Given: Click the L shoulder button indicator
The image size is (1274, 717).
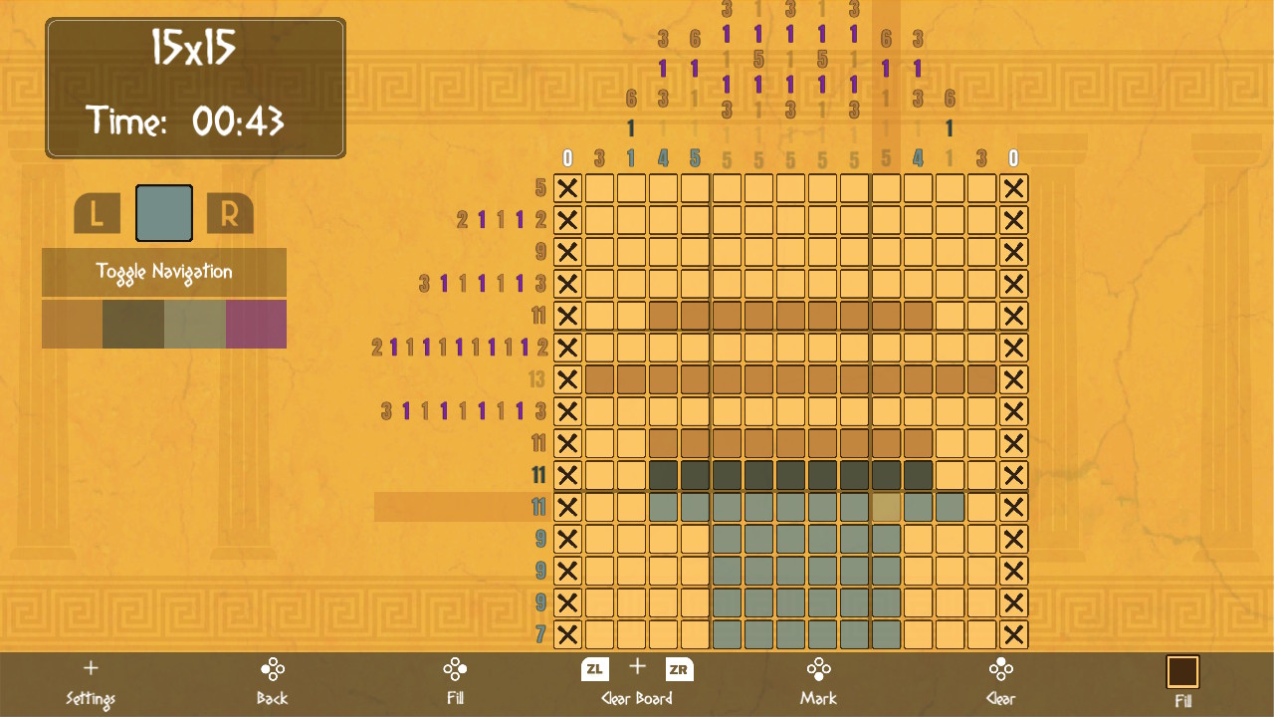Looking at the screenshot, I should (97, 212).
